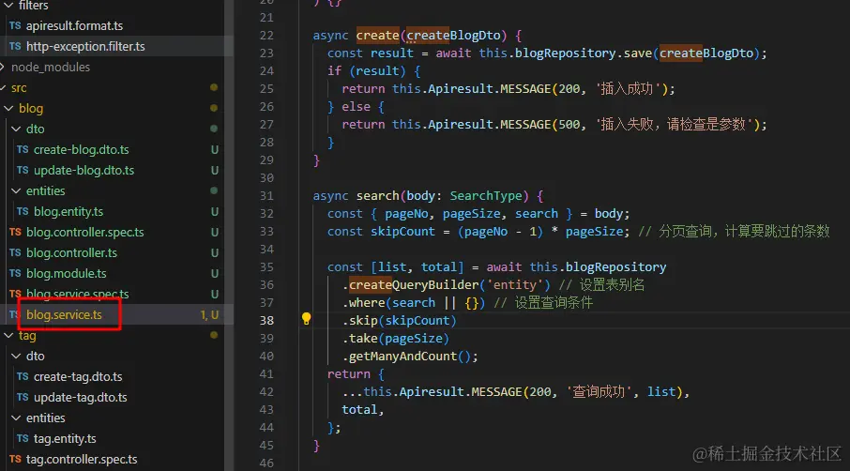
Task: Click the TS icon beside blog.module.ts
Action: (x=15, y=273)
